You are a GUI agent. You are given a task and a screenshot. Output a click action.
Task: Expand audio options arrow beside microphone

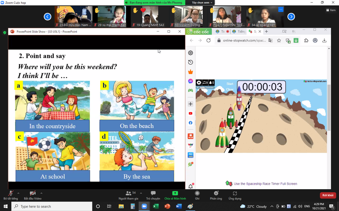18,193
